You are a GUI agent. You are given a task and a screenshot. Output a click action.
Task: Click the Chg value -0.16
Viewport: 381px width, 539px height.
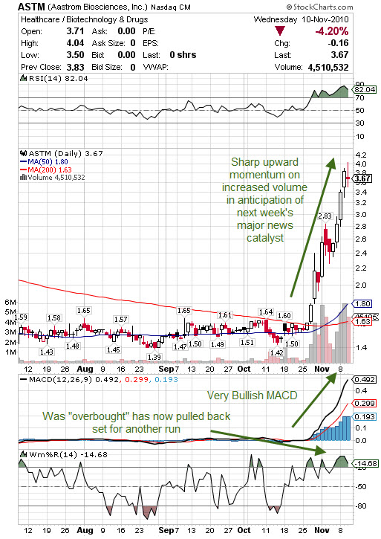338,43
